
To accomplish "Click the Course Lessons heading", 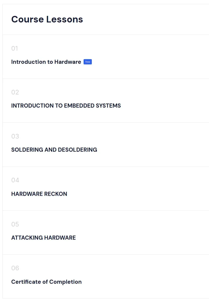I will tap(47, 19).
